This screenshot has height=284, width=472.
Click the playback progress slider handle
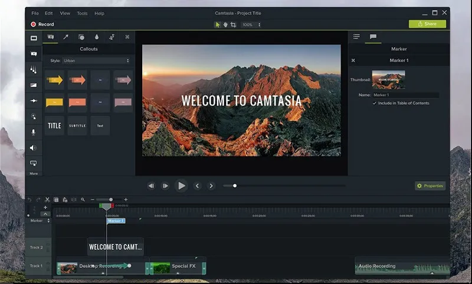[x=235, y=186]
